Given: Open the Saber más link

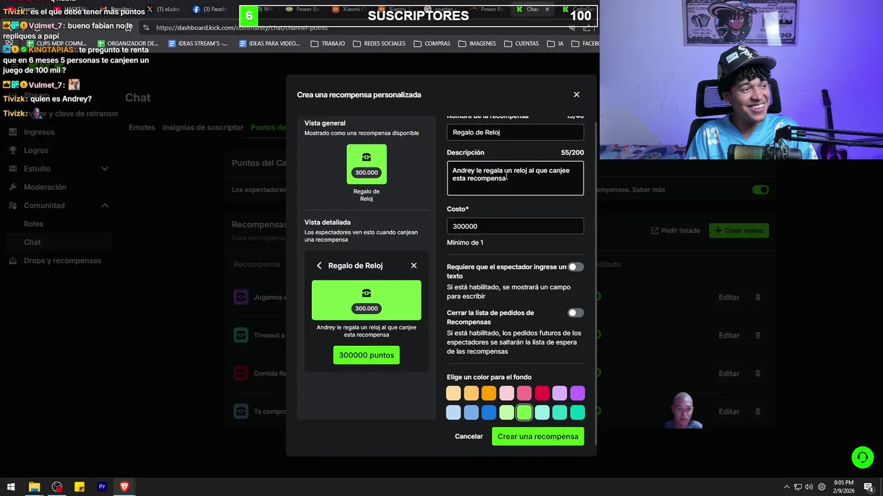Looking at the screenshot, I should [648, 189].
